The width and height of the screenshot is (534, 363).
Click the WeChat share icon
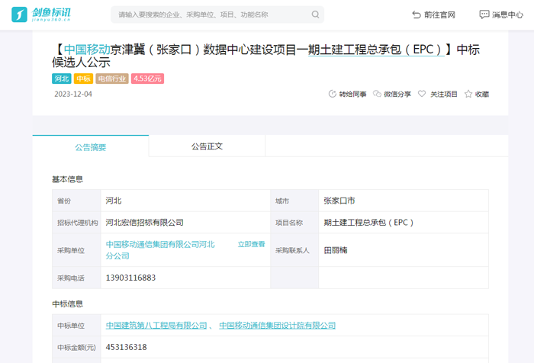click(377, 94)
